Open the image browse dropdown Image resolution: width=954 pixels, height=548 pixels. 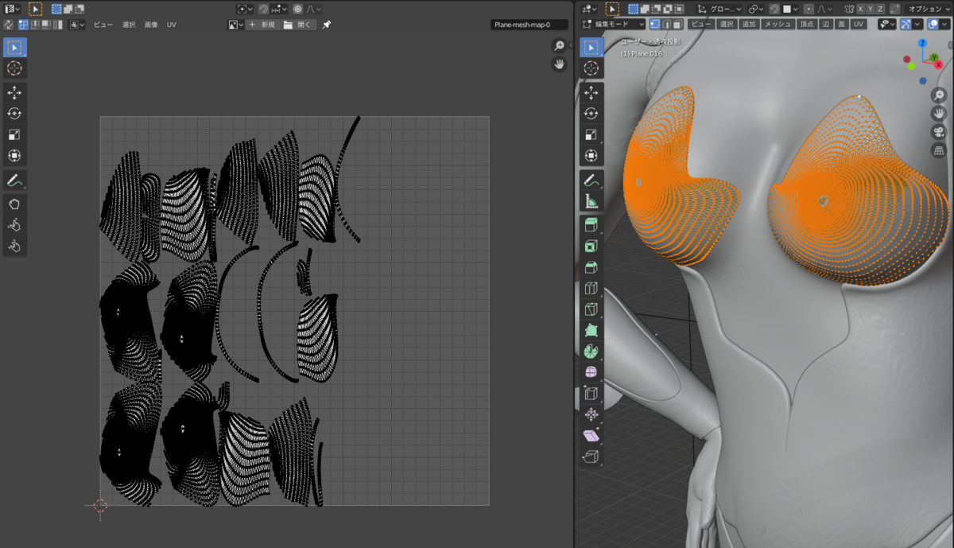[x=235, y=25]
